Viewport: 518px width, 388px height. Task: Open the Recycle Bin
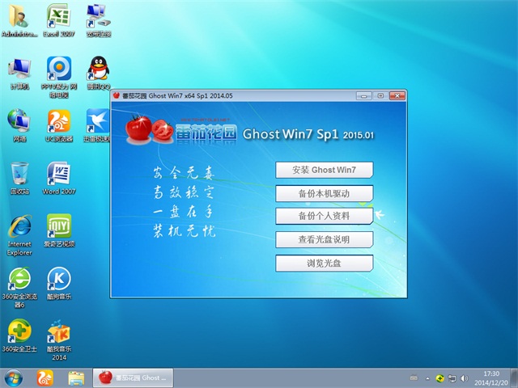coord(19,174)
